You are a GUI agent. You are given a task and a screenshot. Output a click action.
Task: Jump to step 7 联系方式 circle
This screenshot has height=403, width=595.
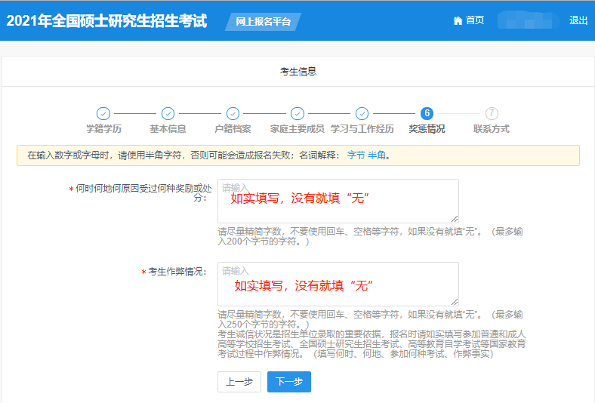click(x=492, y=113)
